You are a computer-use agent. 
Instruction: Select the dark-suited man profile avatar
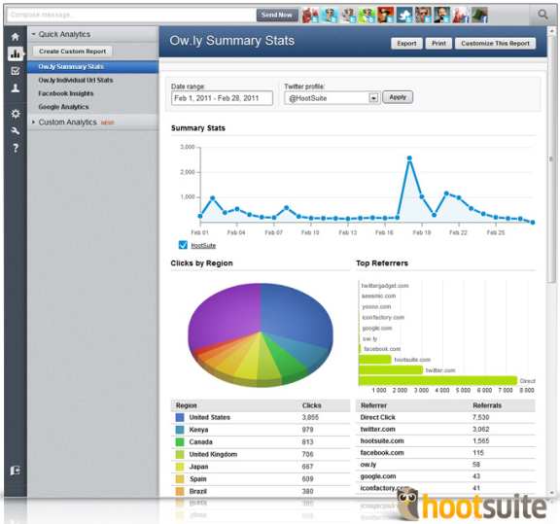[x=441, y=16]
